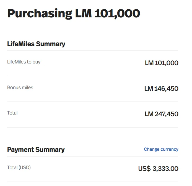Select the LM 247,450 total miles value
The image size is (192, 186).
click(162, 114)
